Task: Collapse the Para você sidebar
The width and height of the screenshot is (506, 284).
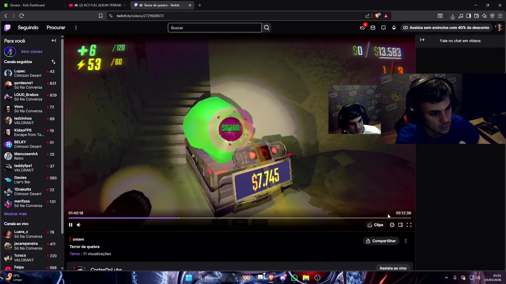Action: point(54,41)
